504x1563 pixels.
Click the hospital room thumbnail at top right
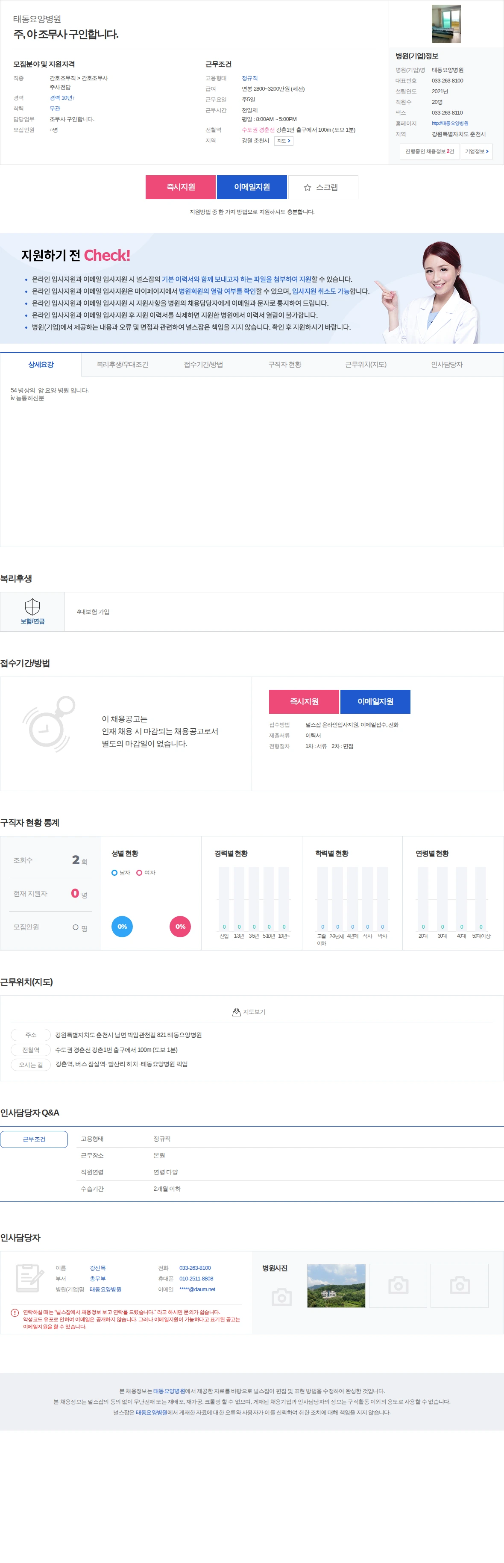pos(446,24)
